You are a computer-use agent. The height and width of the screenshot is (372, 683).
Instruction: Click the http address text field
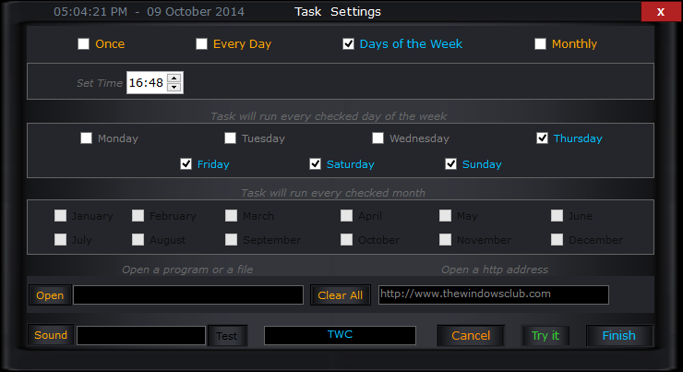click(493, 294)
